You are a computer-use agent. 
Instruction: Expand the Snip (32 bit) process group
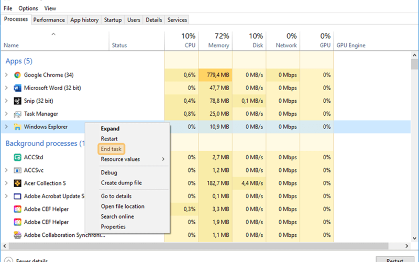pyautogui.click(x=6, y=101)
